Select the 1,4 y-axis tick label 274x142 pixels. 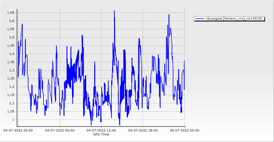tap(11, 54)
